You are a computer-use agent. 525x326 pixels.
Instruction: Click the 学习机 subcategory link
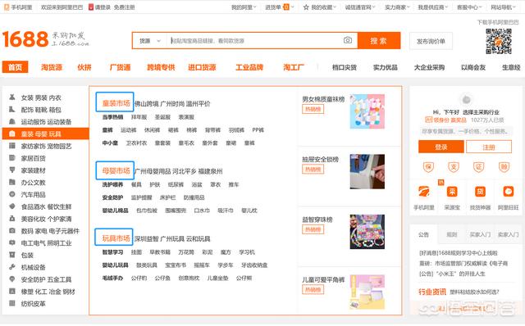click(x=247, y=252)
